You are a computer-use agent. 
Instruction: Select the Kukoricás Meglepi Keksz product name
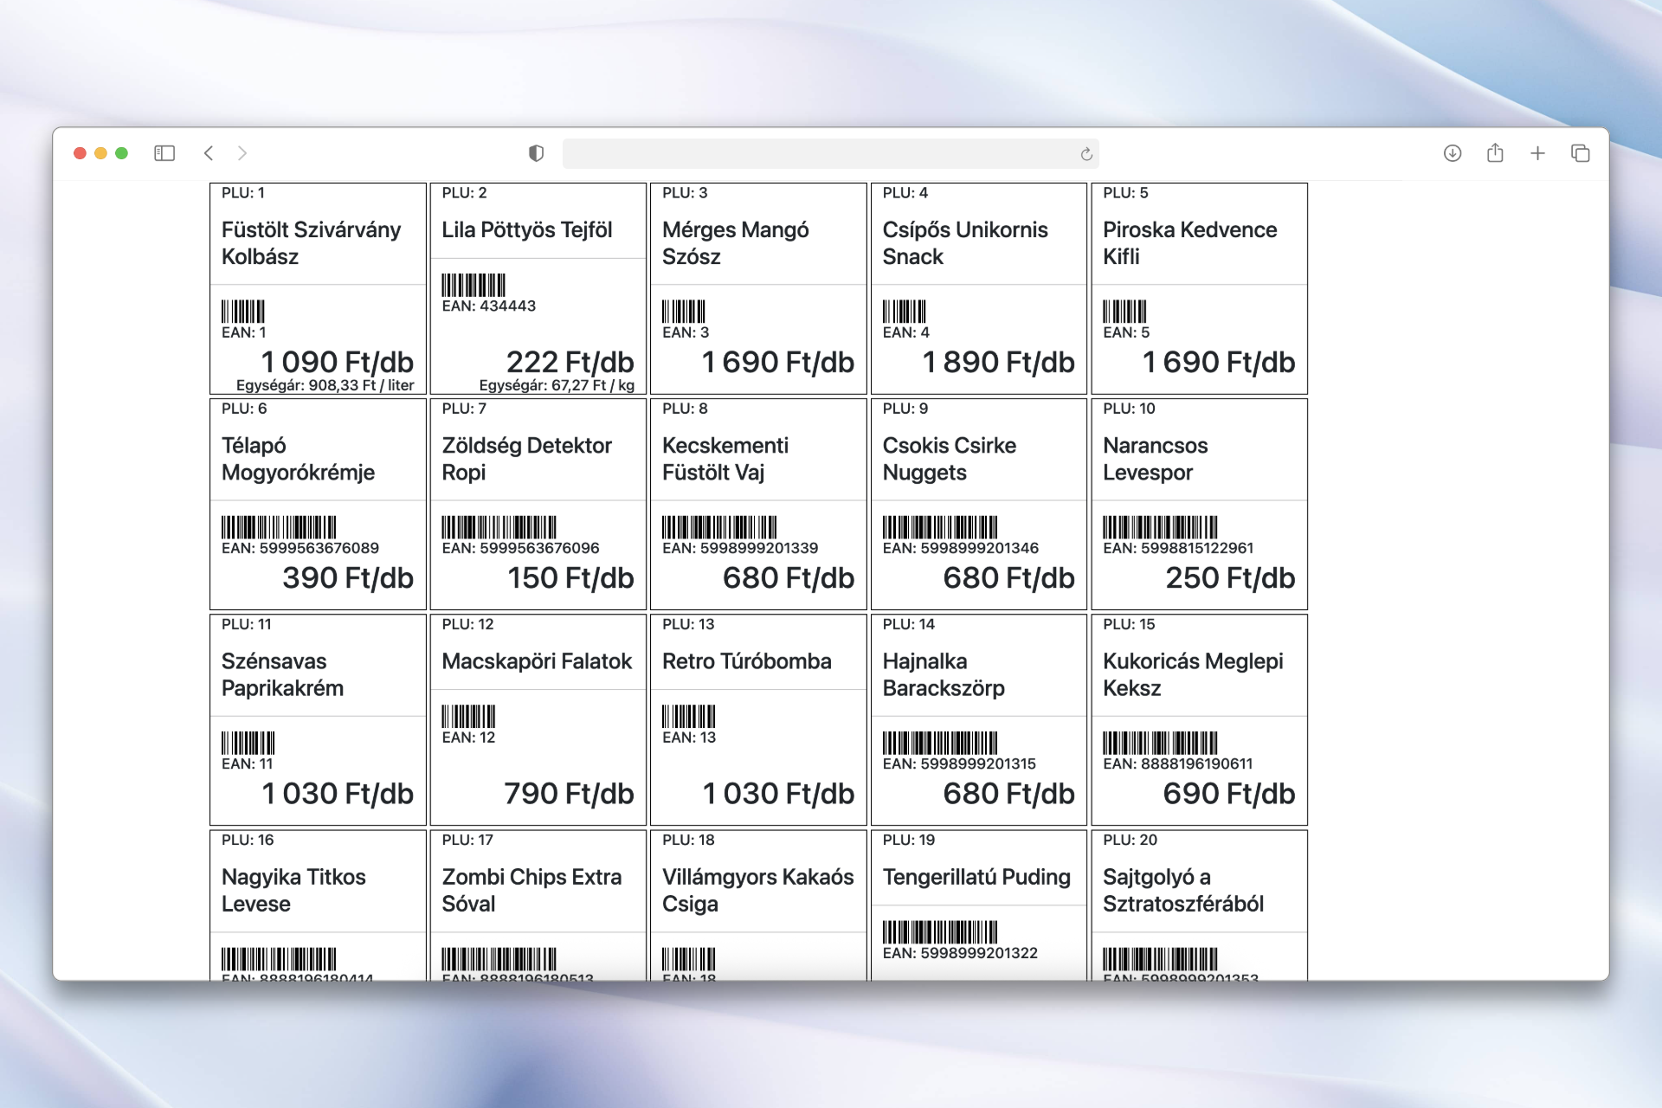[1193, 674]
